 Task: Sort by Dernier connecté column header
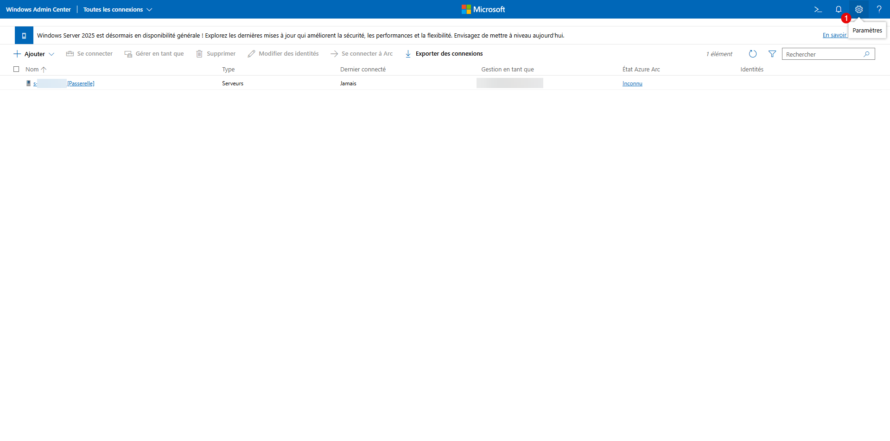pyautogui.click(x=362, y=70)
